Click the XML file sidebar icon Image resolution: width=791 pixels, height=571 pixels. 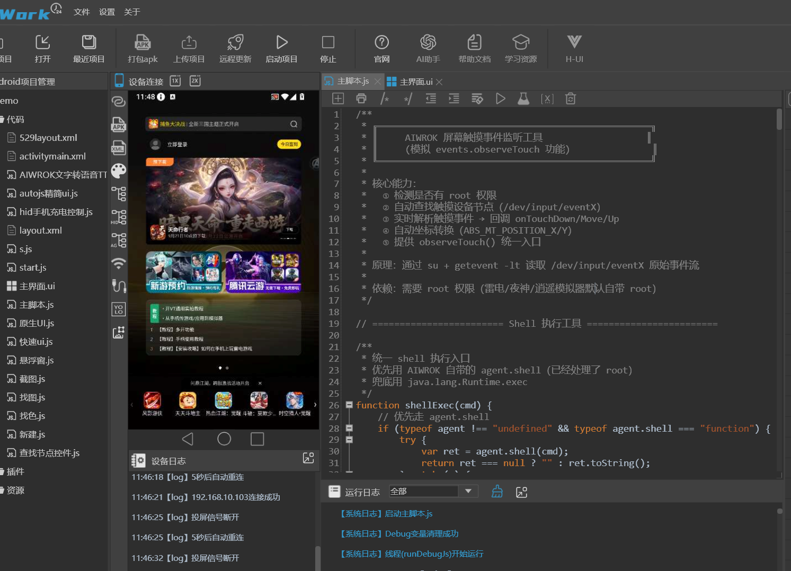pyautogui.click(x=119, y=147)
